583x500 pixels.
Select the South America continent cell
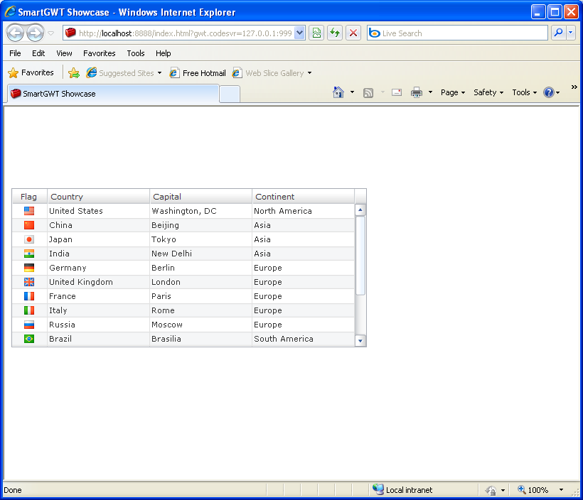[x=303, y=339]
